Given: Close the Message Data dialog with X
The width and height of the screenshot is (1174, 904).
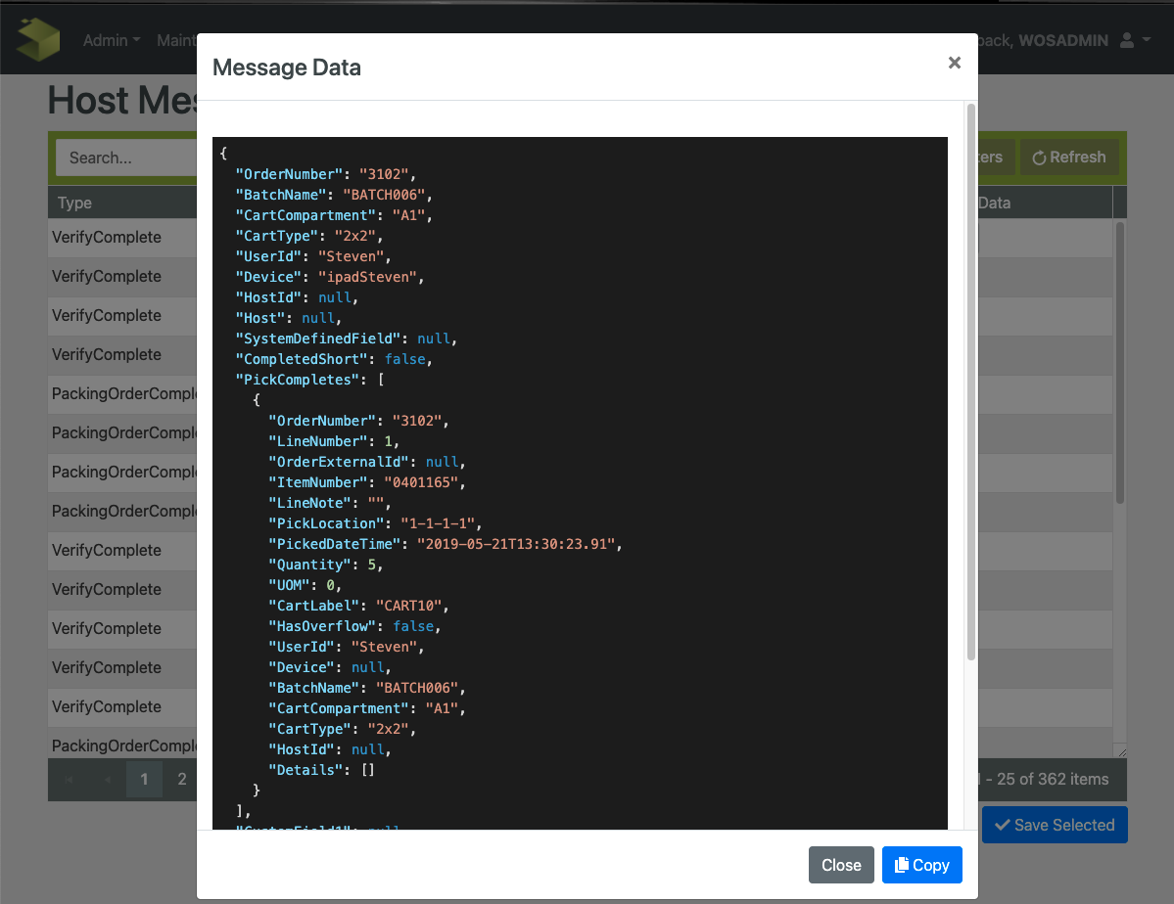Looking at the screenshot, I should point(954,64).
